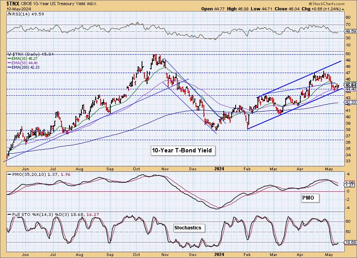
Task: Click the 'RSI(14) 49.59' indicator label
Action: (27, 14)
